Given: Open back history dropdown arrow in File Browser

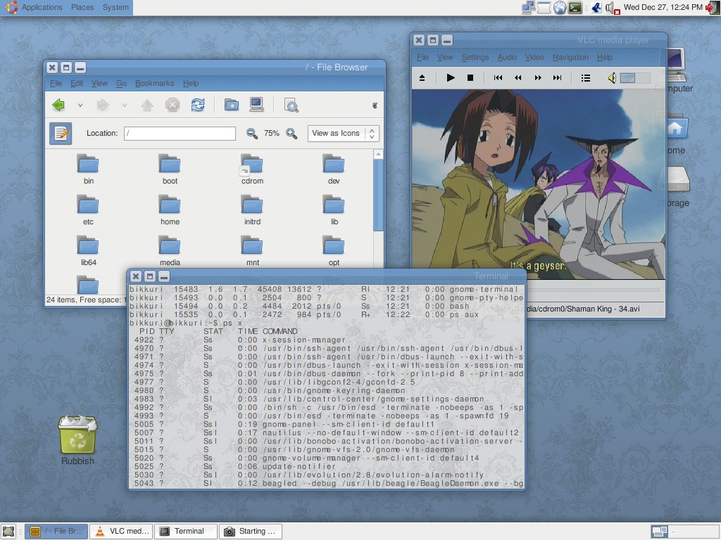Looking at the screenshot, I should click(80, 105).
